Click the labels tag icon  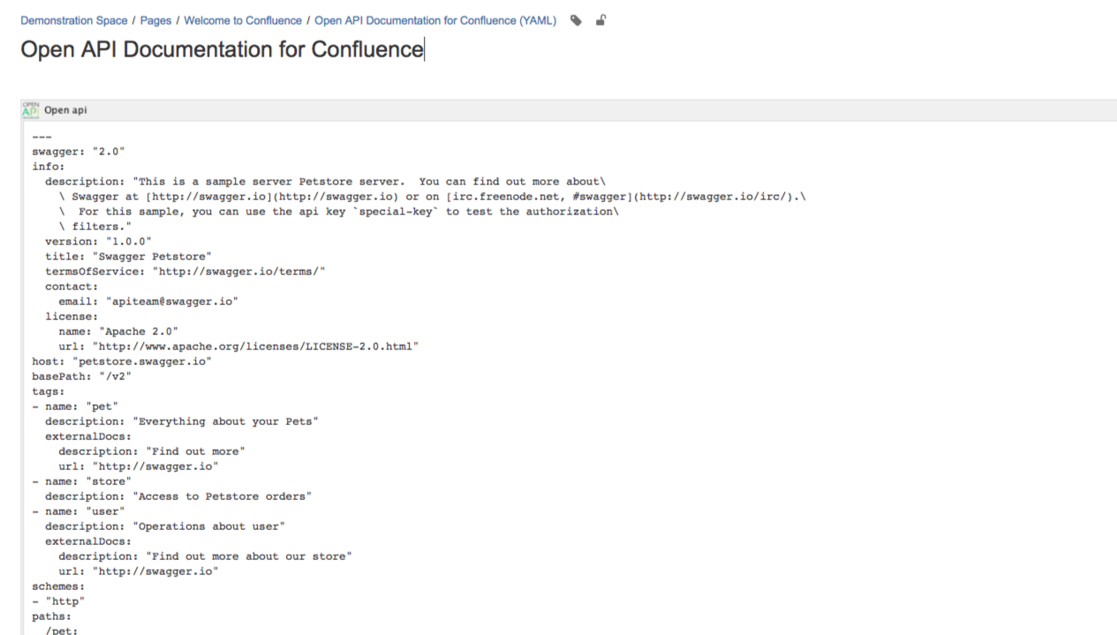577,20
